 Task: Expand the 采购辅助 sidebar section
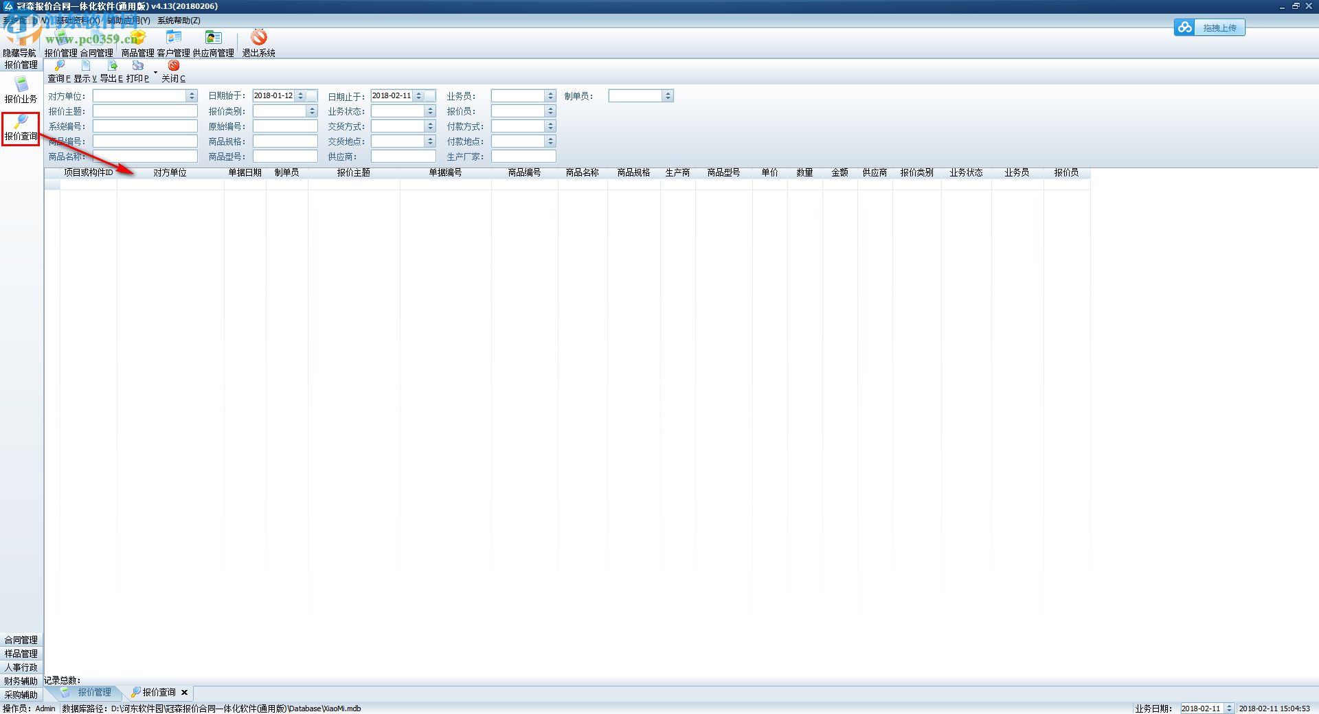[21, 695]
